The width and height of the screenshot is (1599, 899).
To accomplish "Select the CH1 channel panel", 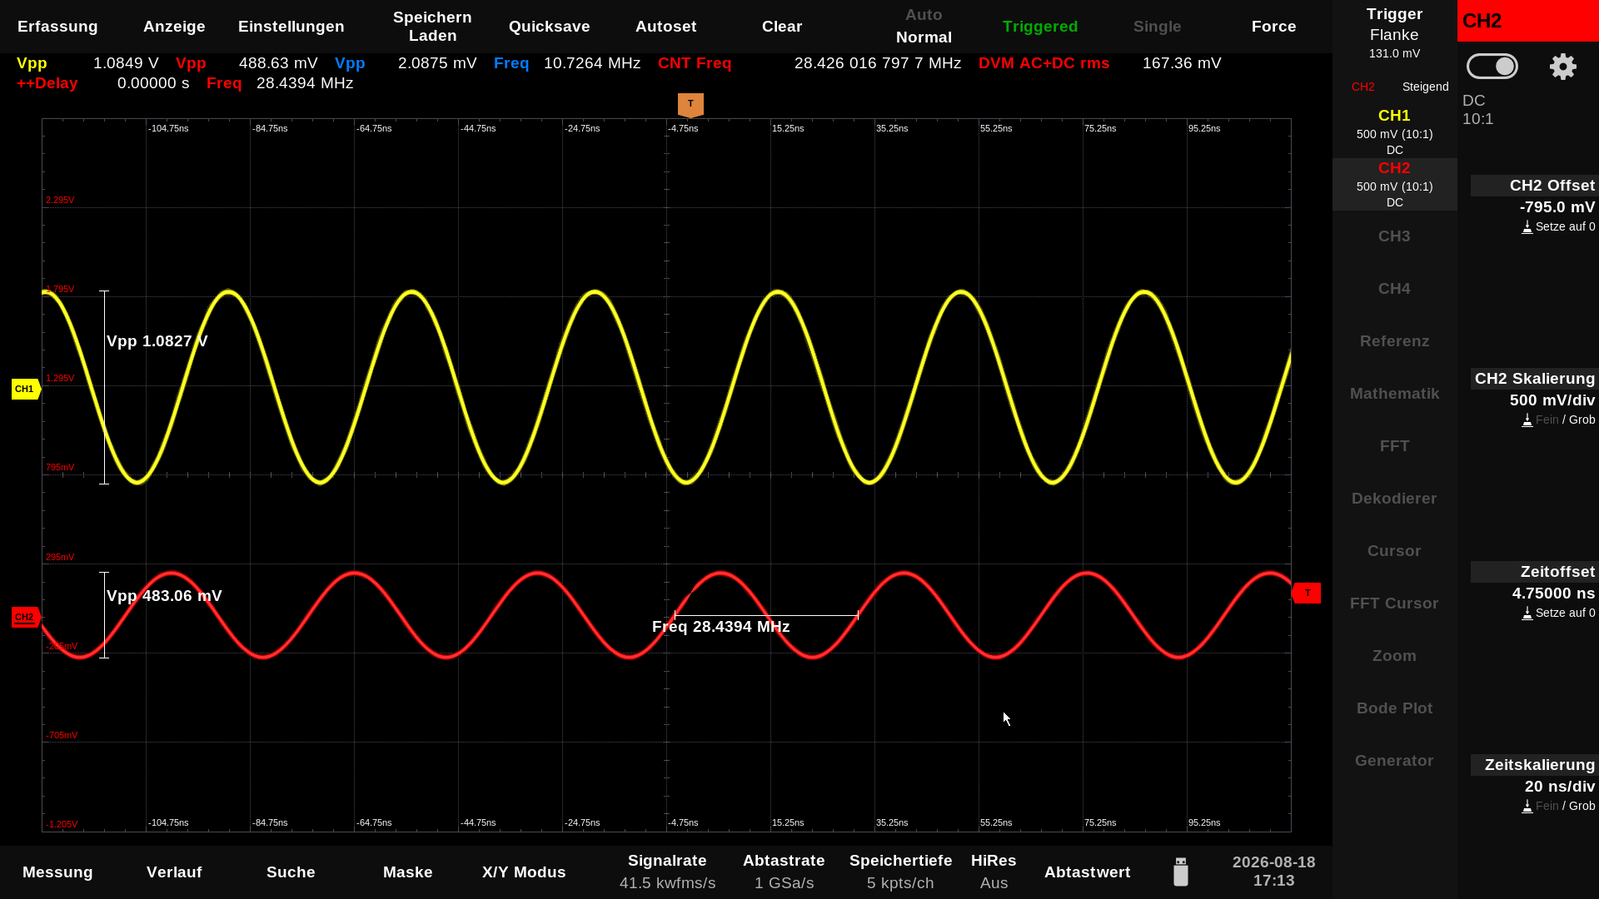I will pos(1394,132).
